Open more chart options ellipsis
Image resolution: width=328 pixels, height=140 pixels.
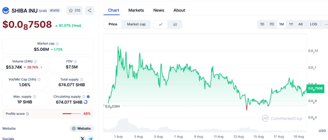(326, 24)
